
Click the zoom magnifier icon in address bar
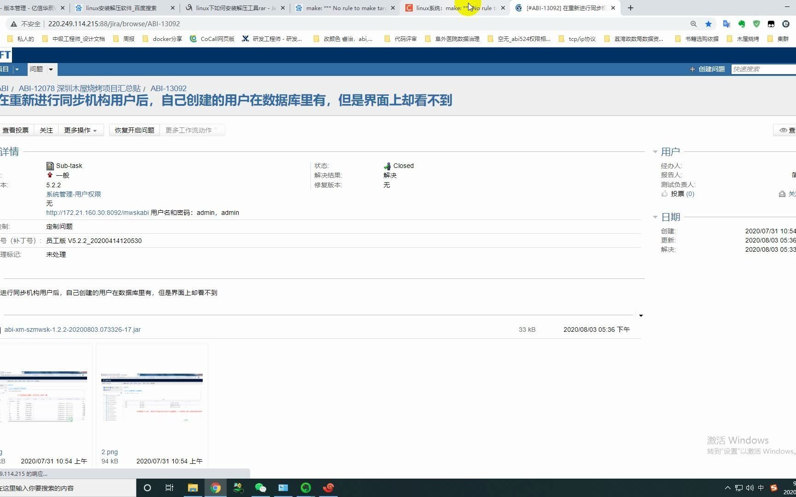coord(693,24)
